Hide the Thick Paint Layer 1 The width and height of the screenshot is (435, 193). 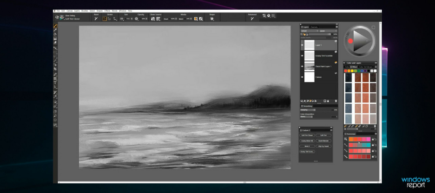pos(302,67)
